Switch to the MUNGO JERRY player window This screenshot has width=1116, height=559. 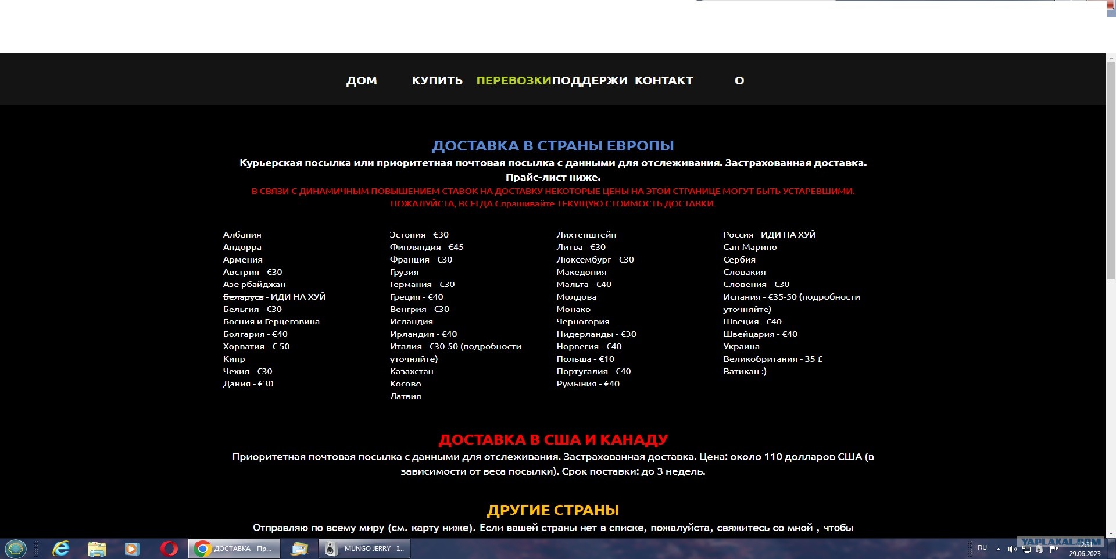point(365,549)
